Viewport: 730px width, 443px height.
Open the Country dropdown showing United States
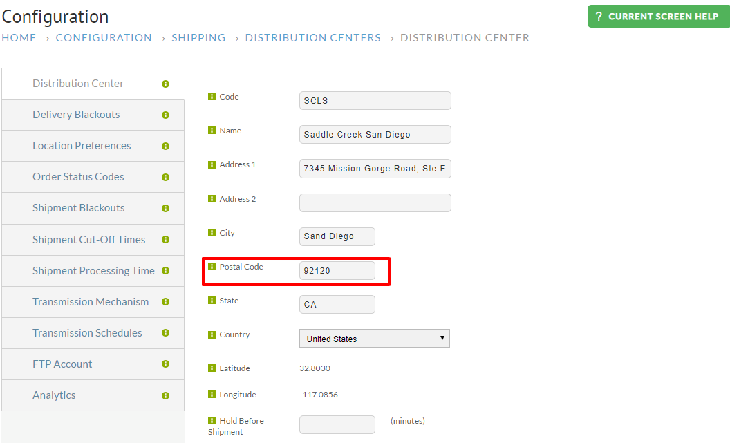click(x=374, y=339)
